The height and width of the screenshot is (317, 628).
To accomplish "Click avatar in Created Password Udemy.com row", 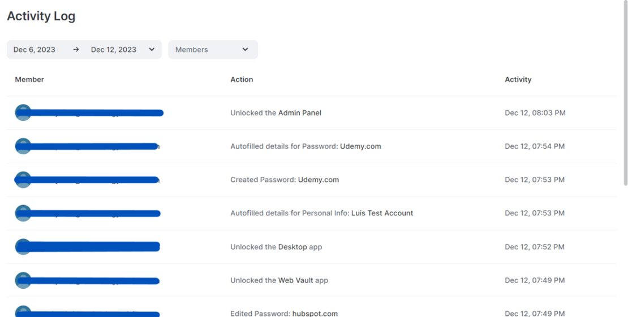I will click(23, 180).
